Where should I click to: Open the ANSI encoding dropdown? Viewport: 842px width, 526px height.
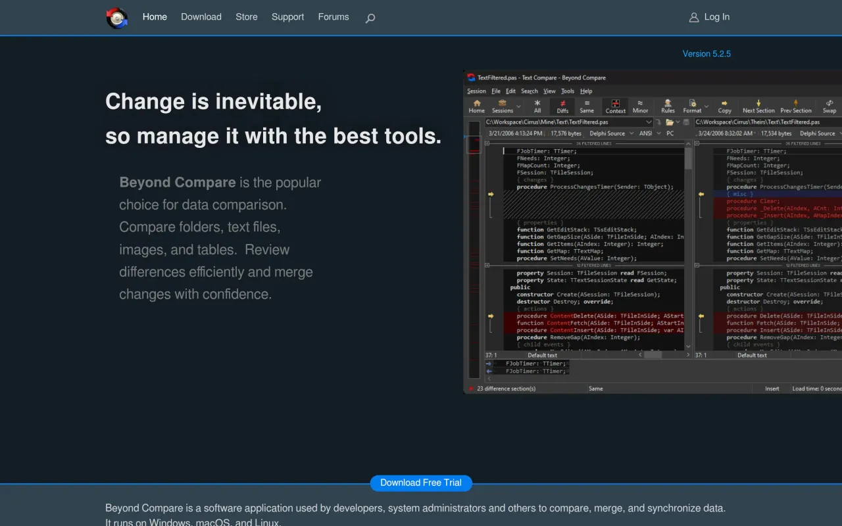pos(660,133)
